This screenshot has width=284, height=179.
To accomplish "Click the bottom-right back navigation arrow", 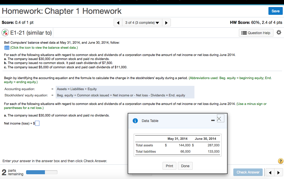I will 270,172.
